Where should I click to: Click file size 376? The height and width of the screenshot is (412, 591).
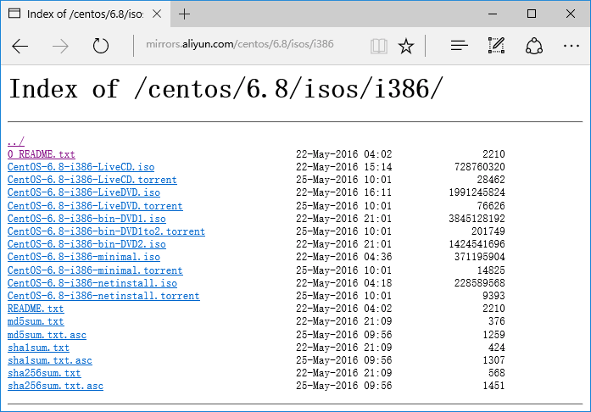tap(497, 321)
